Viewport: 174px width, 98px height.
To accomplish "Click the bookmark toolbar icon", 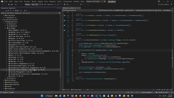I will click(81, 4).
